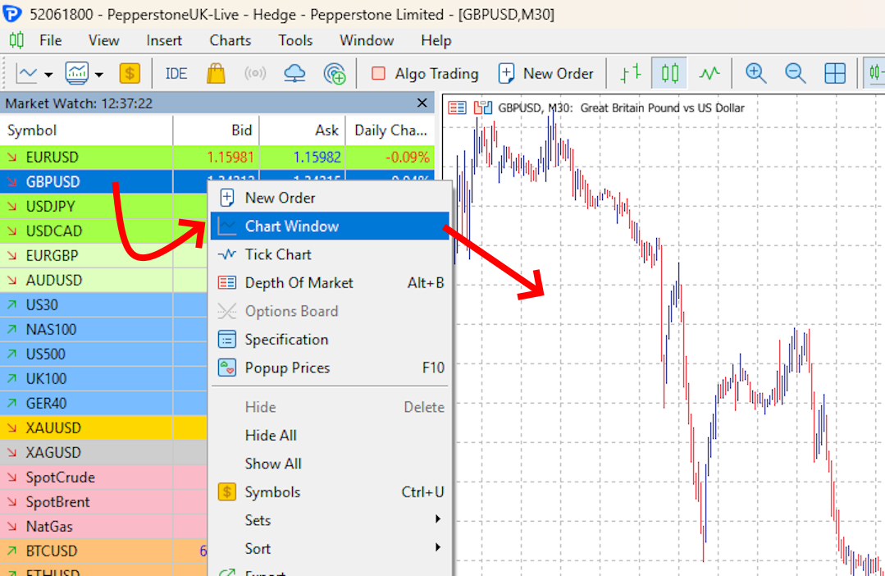Open Specification from context menu

331,340
